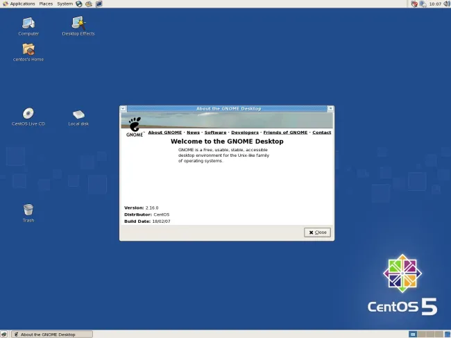Open the panel trash applet
The height and width of the screenshot is (338, 451).
[448, 335]
